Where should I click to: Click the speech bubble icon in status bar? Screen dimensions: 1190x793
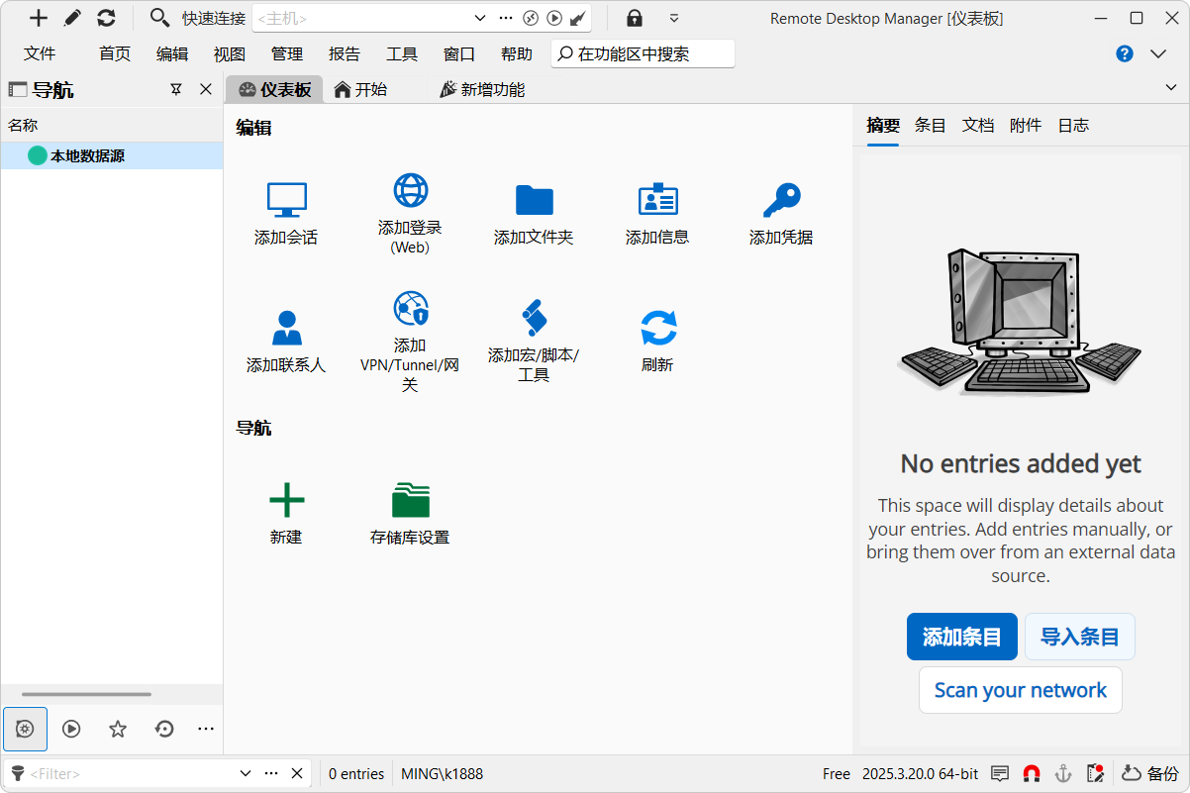tap(1000, 773)
